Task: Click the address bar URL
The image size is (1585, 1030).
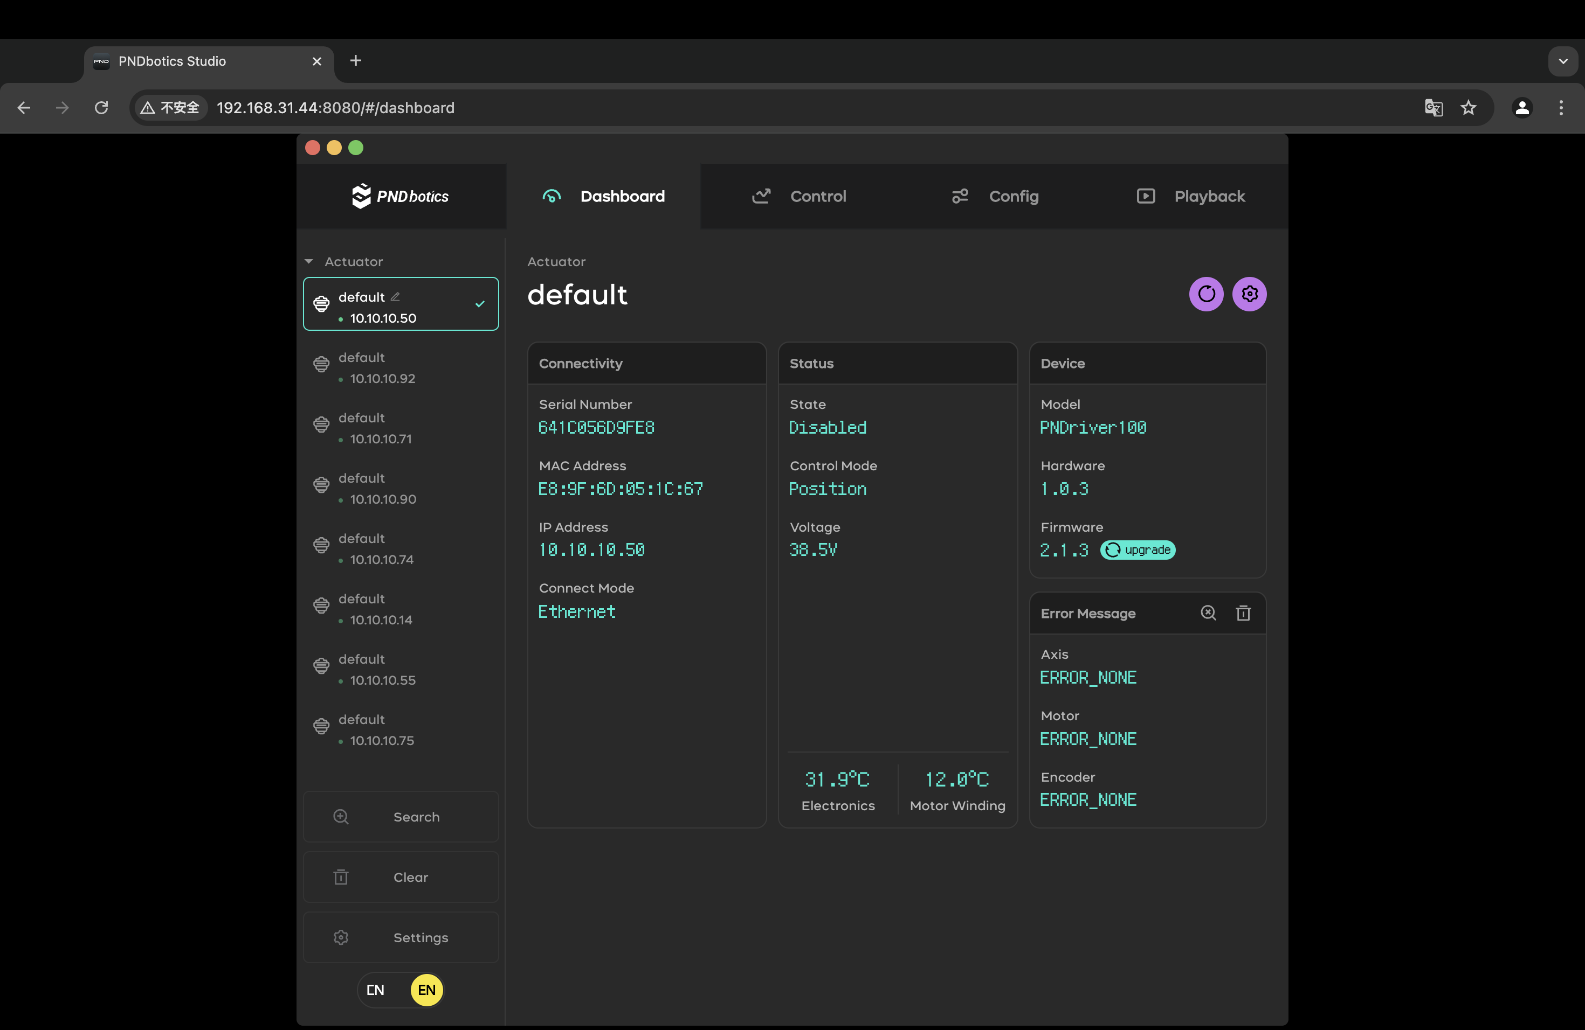Action: [336, 108]
